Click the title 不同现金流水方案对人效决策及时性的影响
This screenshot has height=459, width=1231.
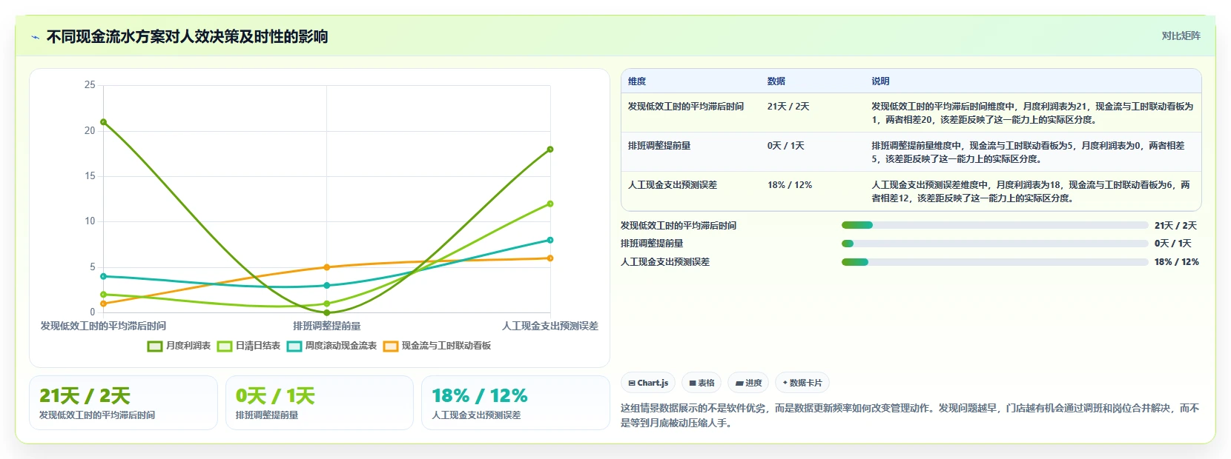pyautogui.click(x=187, y=36)
